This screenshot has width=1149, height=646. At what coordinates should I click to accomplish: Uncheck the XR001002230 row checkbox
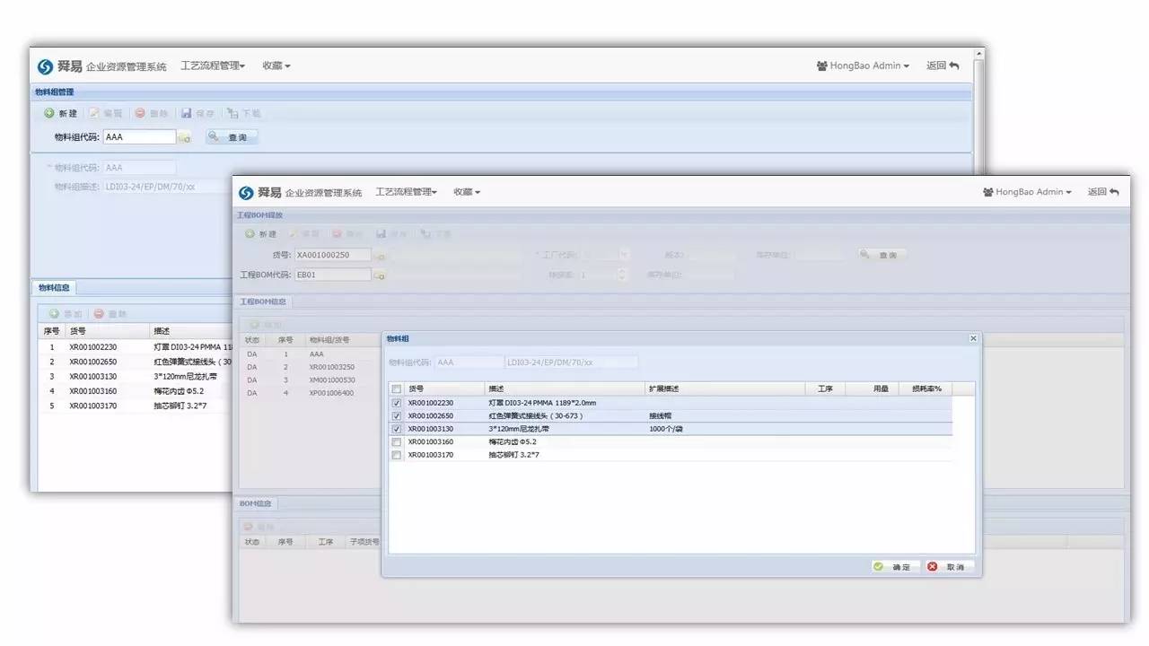397,404
